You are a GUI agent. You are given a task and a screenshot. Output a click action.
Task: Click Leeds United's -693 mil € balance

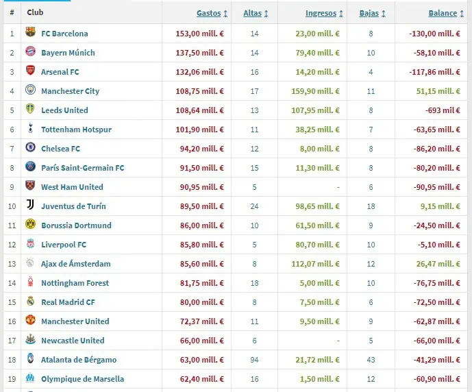click(443, 110)
